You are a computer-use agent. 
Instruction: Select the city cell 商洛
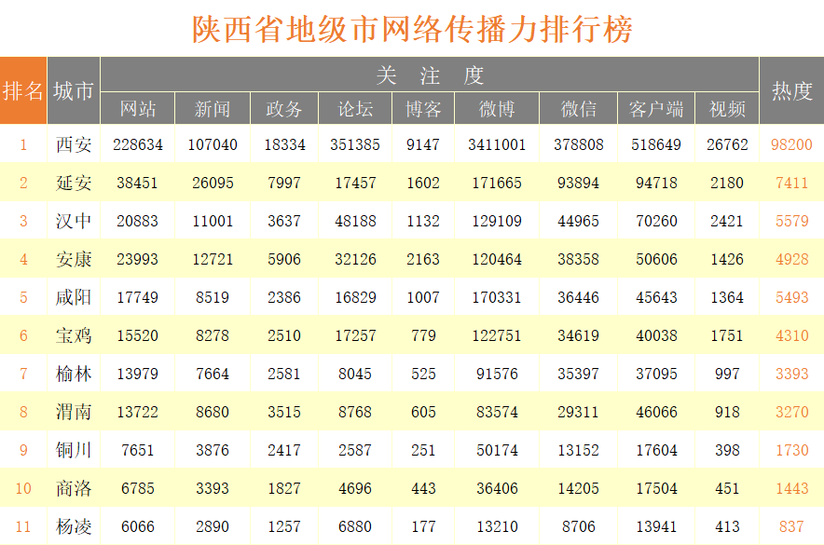74,488
